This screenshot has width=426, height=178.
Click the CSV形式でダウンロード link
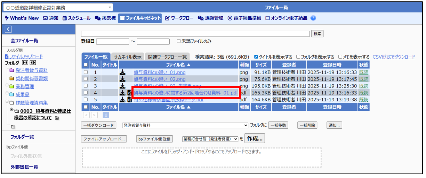(394, 57)
